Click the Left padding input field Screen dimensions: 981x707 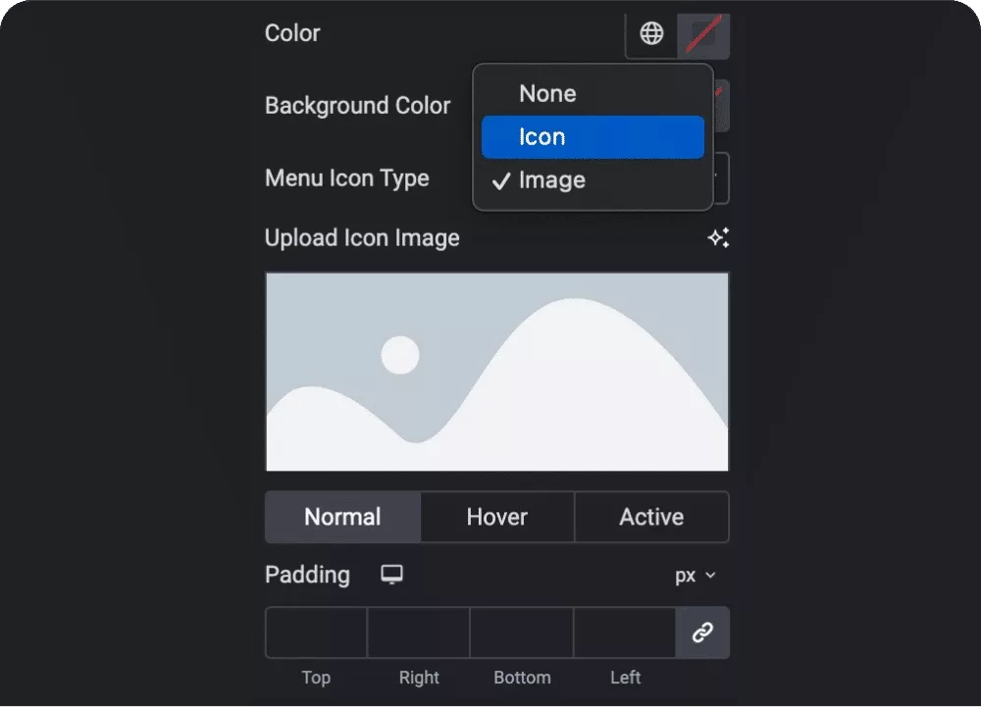(624, 632)
